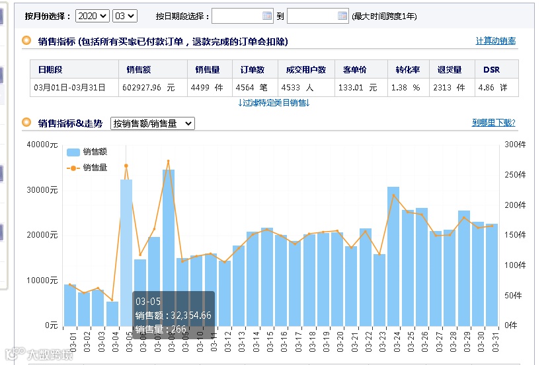Select the 133.01 元 average order cell
This screenshot has height=365, width=552.
[361, 88]
